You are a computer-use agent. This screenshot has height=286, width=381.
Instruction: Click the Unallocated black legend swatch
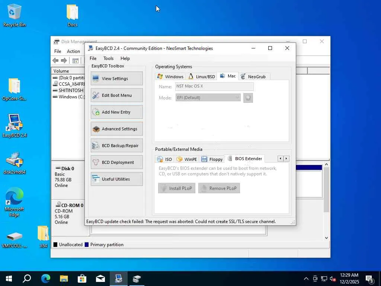point(55,245)
